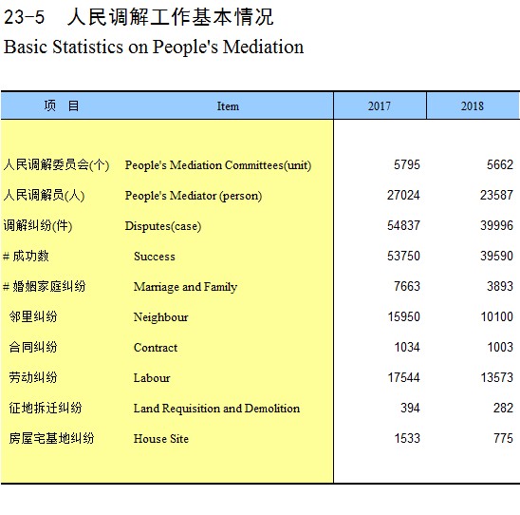
Task: Click Land Requisition and Demolition label
Action: click(x=216, y=409)
